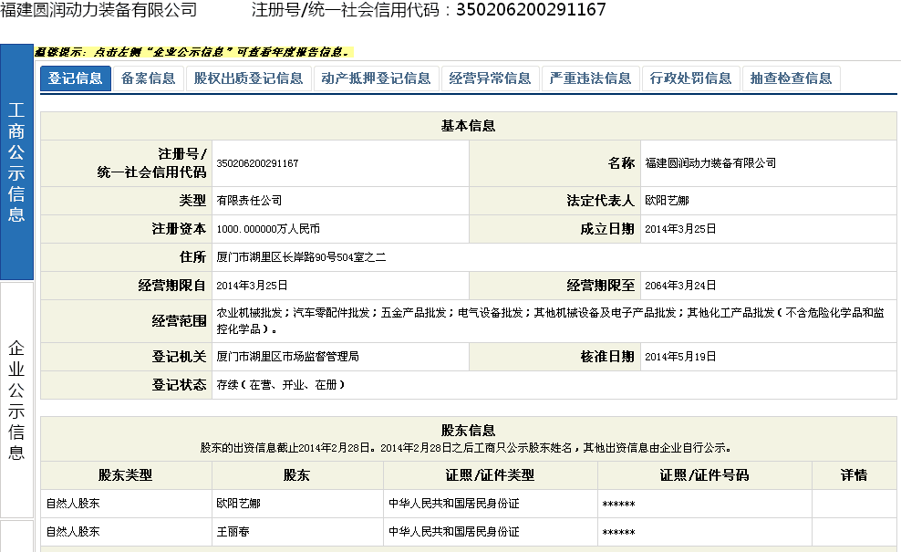This screenshot has width=901, height=552.
Task: Switch to the 备案信息 tab
Action: pyautogui.click(x=148, y=78)
